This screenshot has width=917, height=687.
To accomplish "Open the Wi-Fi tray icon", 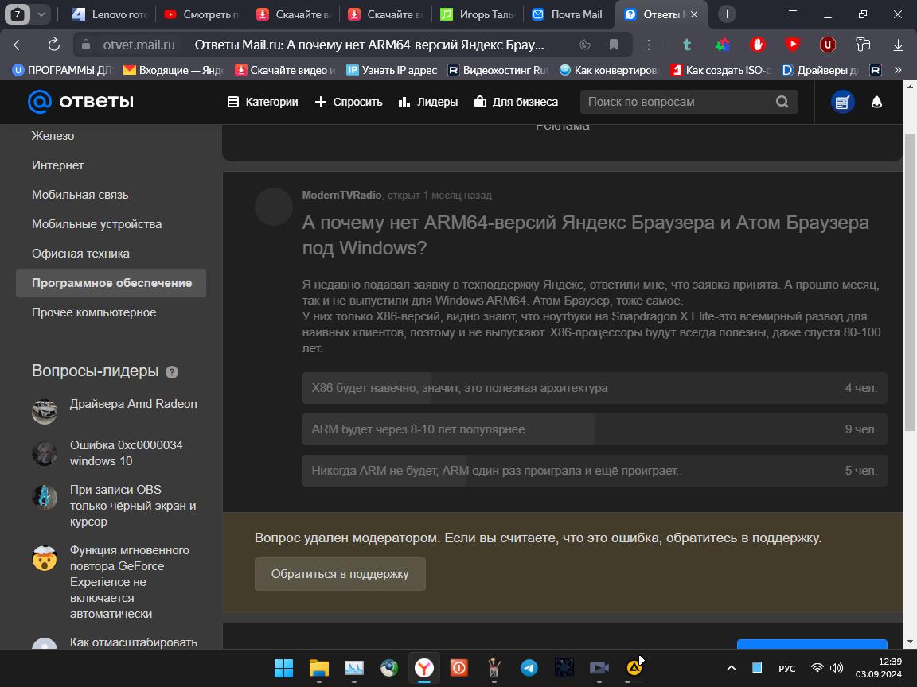I will tap(817, 668).
